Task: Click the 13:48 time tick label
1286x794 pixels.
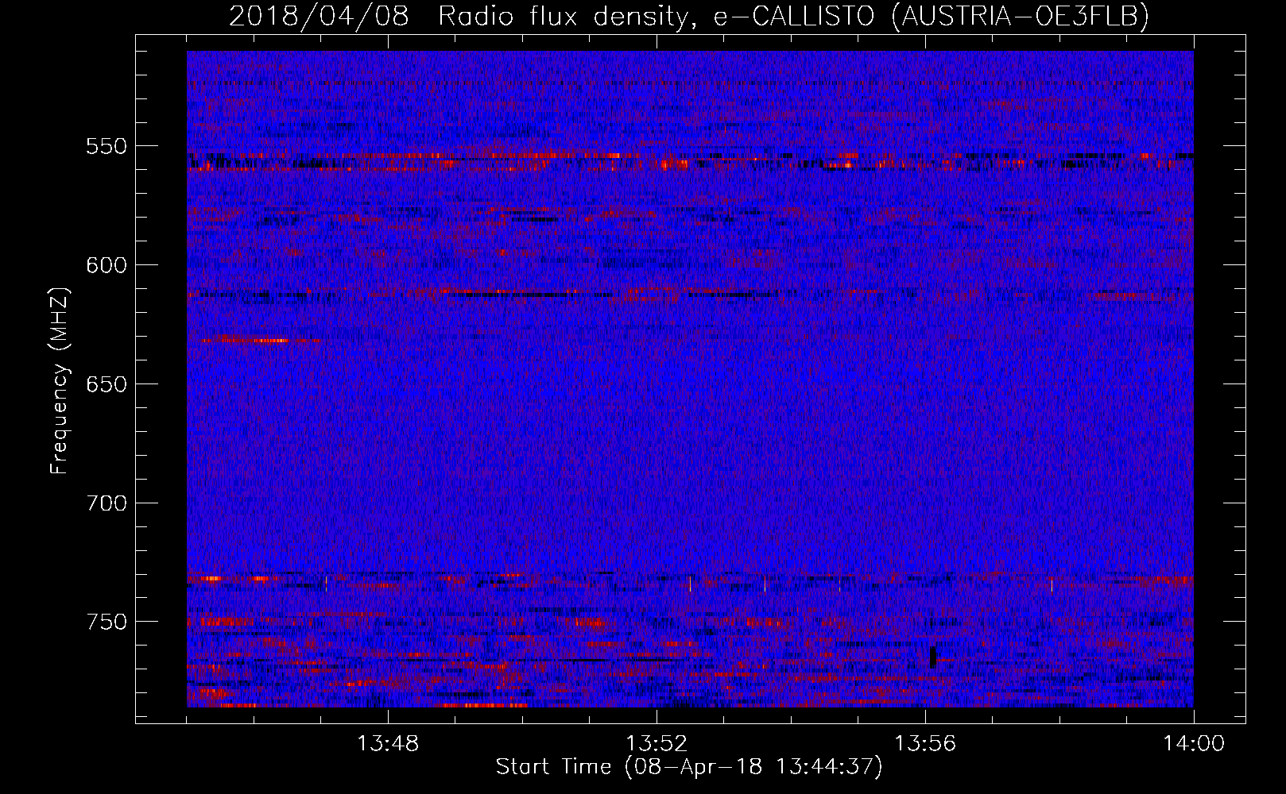Action: point(388,744)
